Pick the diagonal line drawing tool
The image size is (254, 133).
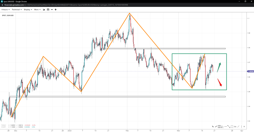[x=238, y=127]
